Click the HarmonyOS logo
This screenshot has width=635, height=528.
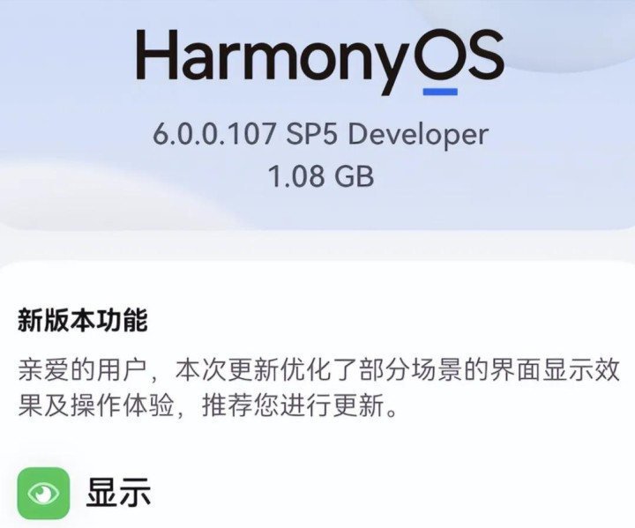point(319,56)
